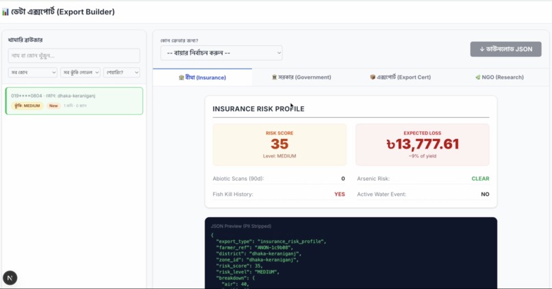
Task: Open the NGO (Research) tab
Action: (499, 77)
